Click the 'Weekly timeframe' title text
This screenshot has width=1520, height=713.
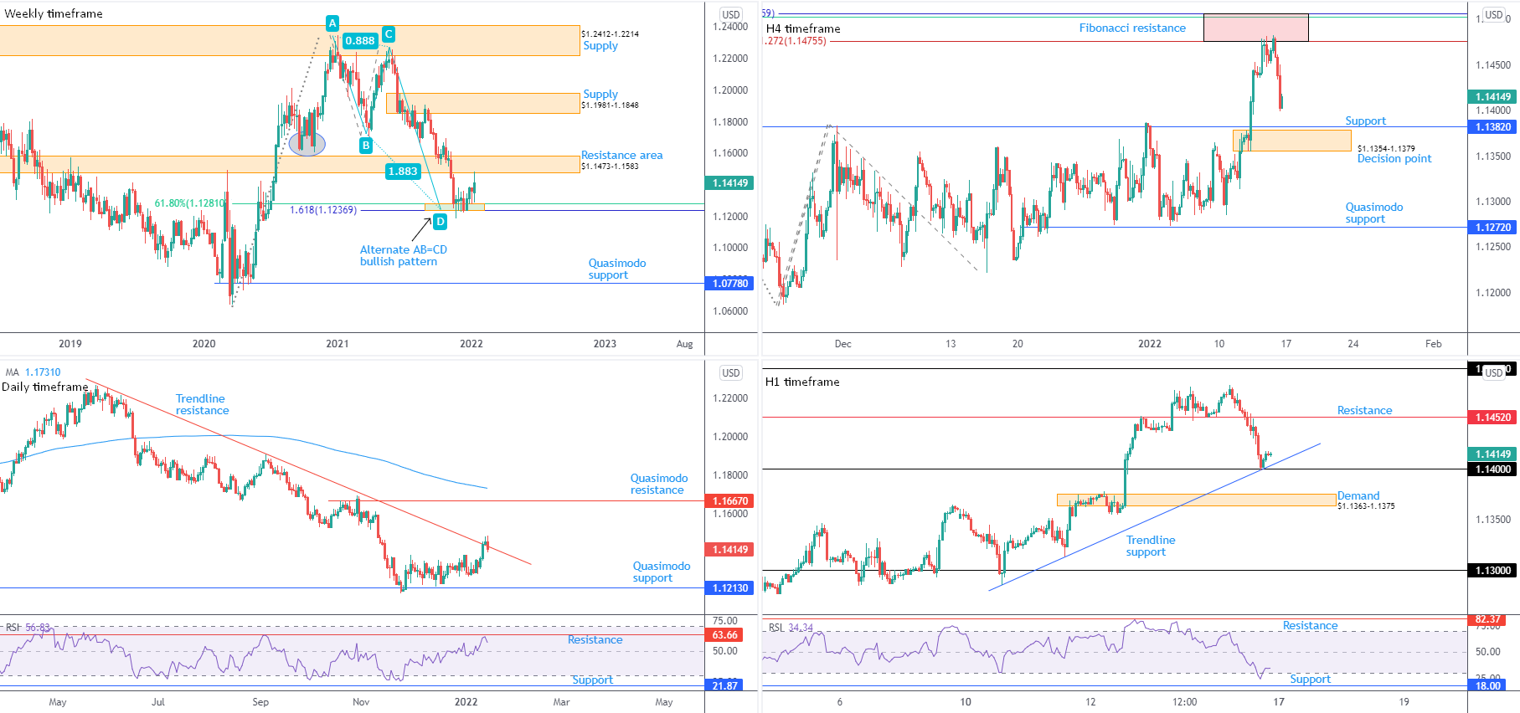54,13
